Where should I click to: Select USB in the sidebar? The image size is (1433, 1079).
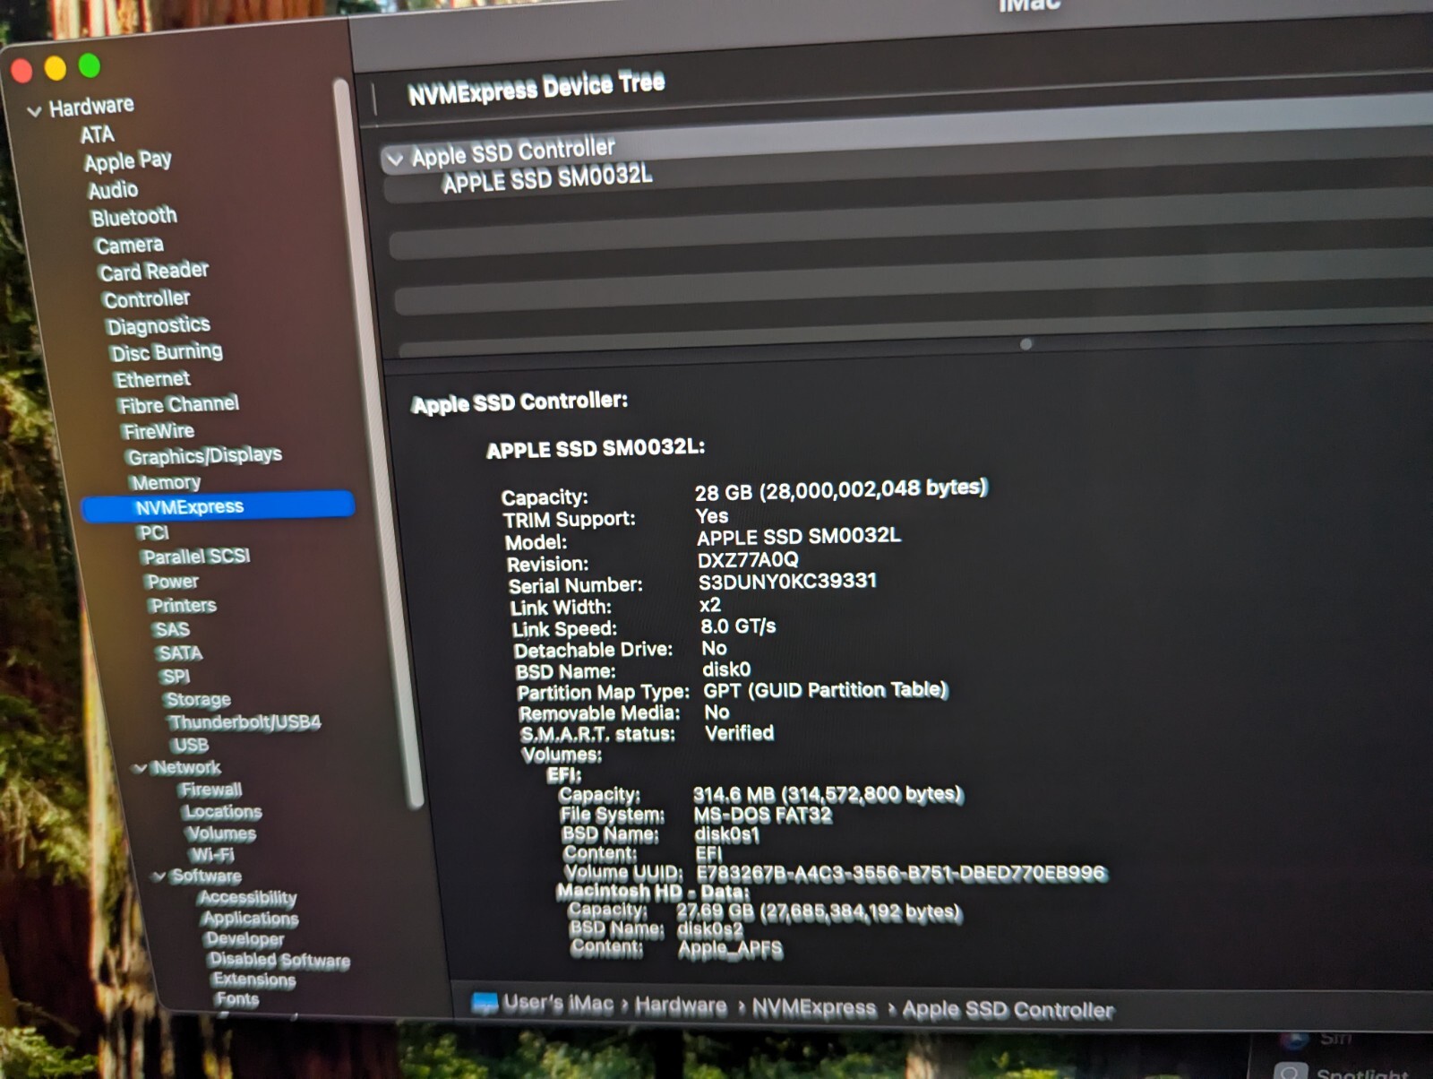pyautogui.click(x=191, y=745)
